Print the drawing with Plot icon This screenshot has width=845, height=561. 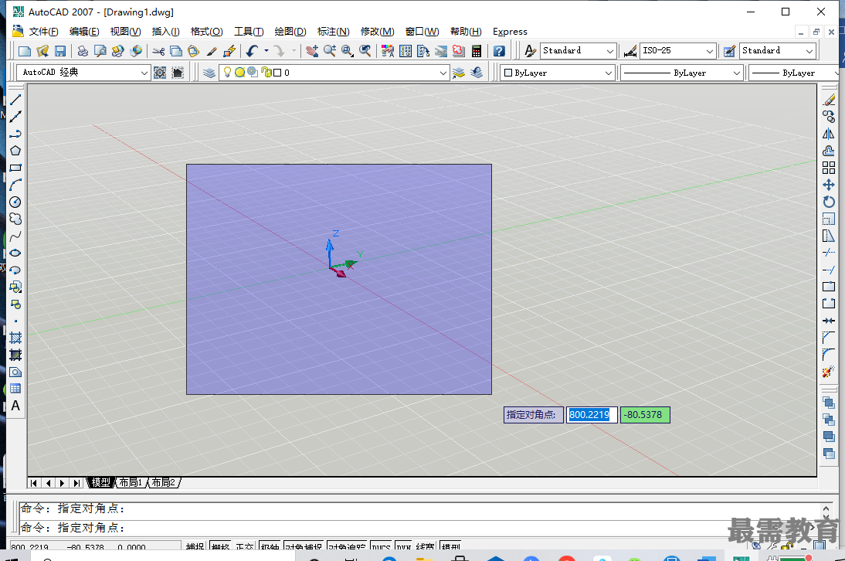[83, 51]
